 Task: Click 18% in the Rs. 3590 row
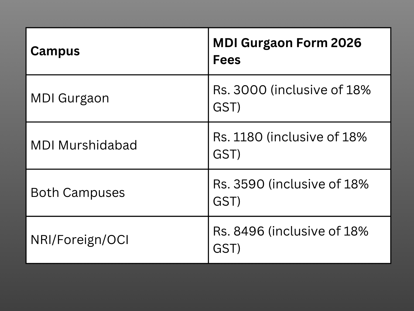(x=356, y=184)
